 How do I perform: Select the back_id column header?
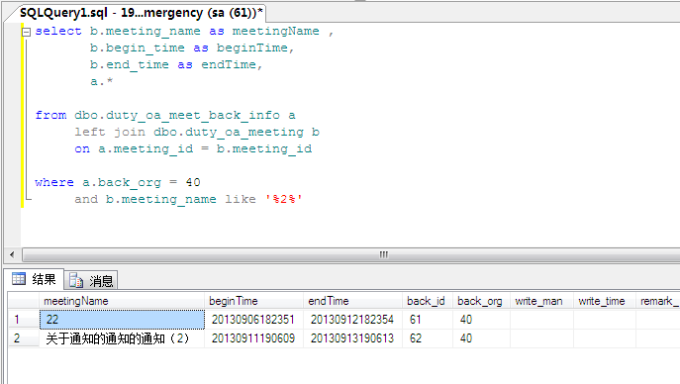click(x=428, y=301)
